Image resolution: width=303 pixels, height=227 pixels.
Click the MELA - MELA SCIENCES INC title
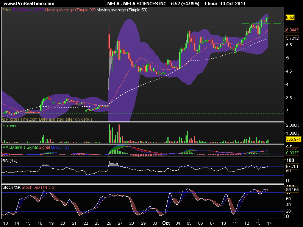137,4
